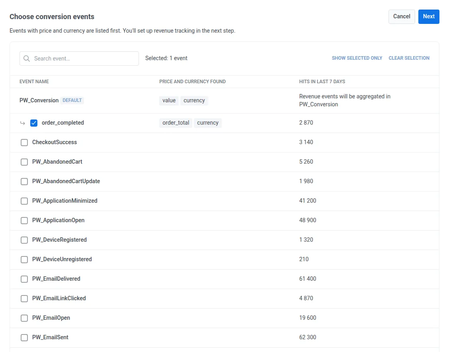Click the Hits in Last 7 Days header
The height and width of the screenshot is (352, 449).
click(x=322, y=82)
